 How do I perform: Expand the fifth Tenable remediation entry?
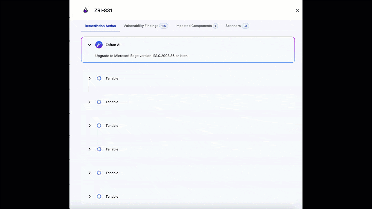[90, 173]
